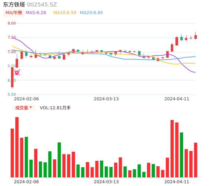Click the 2024-02-06 date under price chart
This screenshot has width=210, height=186.
point(26,99)
